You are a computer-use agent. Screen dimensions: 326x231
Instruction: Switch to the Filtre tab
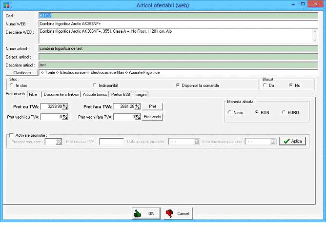point(34,94)
